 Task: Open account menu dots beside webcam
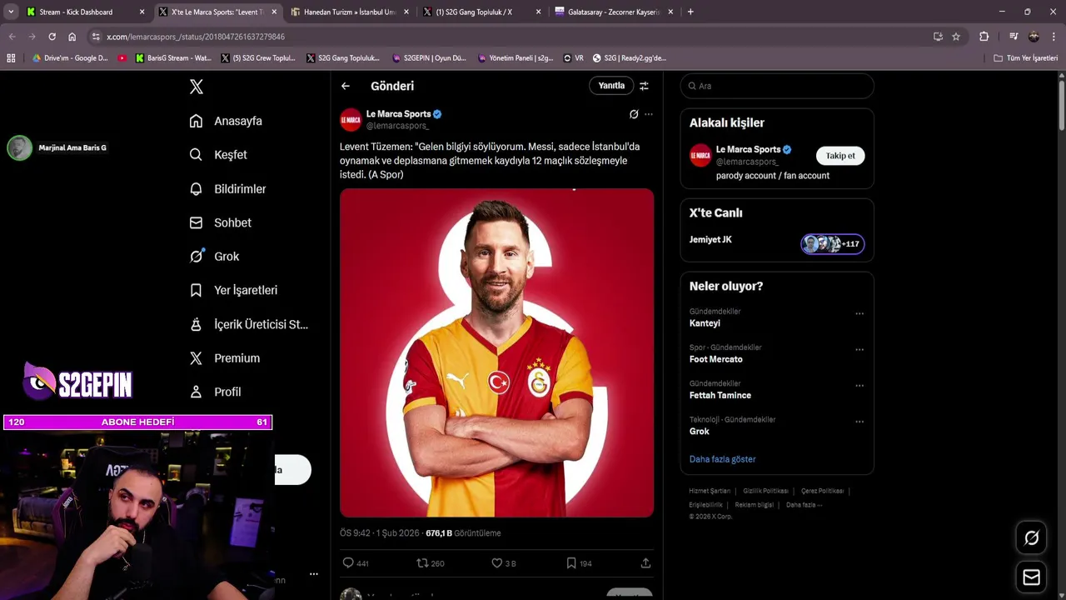[314, 574]
